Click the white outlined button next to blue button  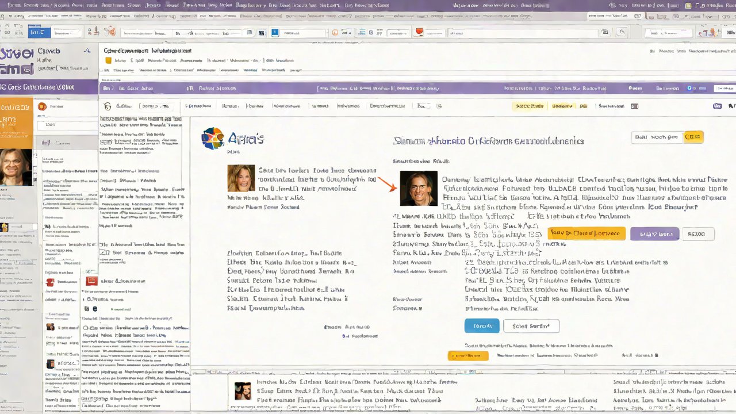click(531, 326)
